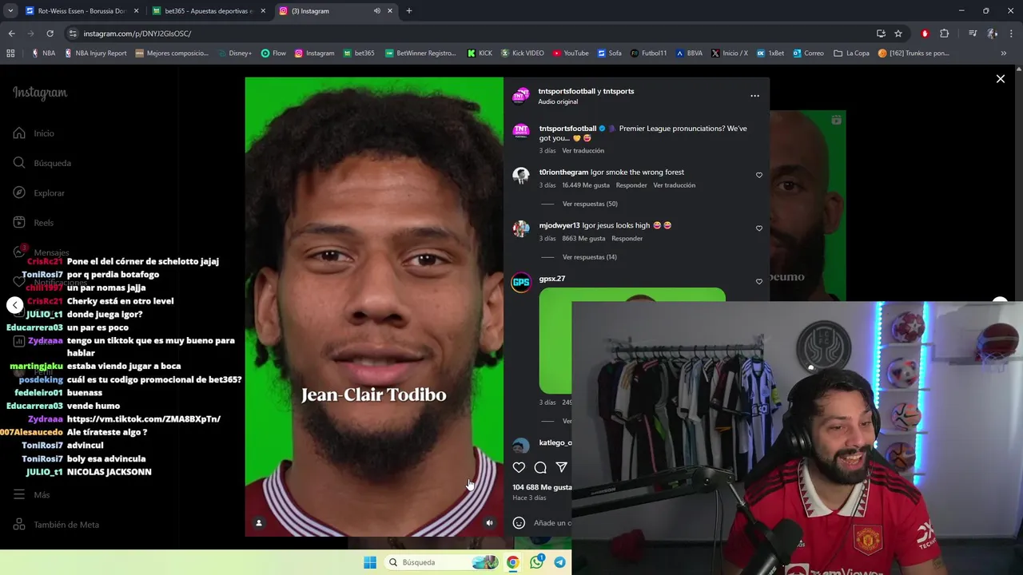The height and width of the screenshot is (575, 1023).
Task: Open WhatsApp from the taskbar
Action: [537, 562]
